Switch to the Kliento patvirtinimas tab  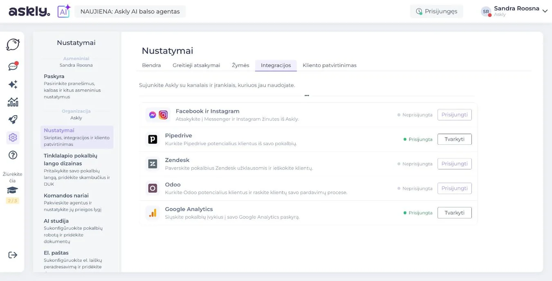tap(330, 65)
